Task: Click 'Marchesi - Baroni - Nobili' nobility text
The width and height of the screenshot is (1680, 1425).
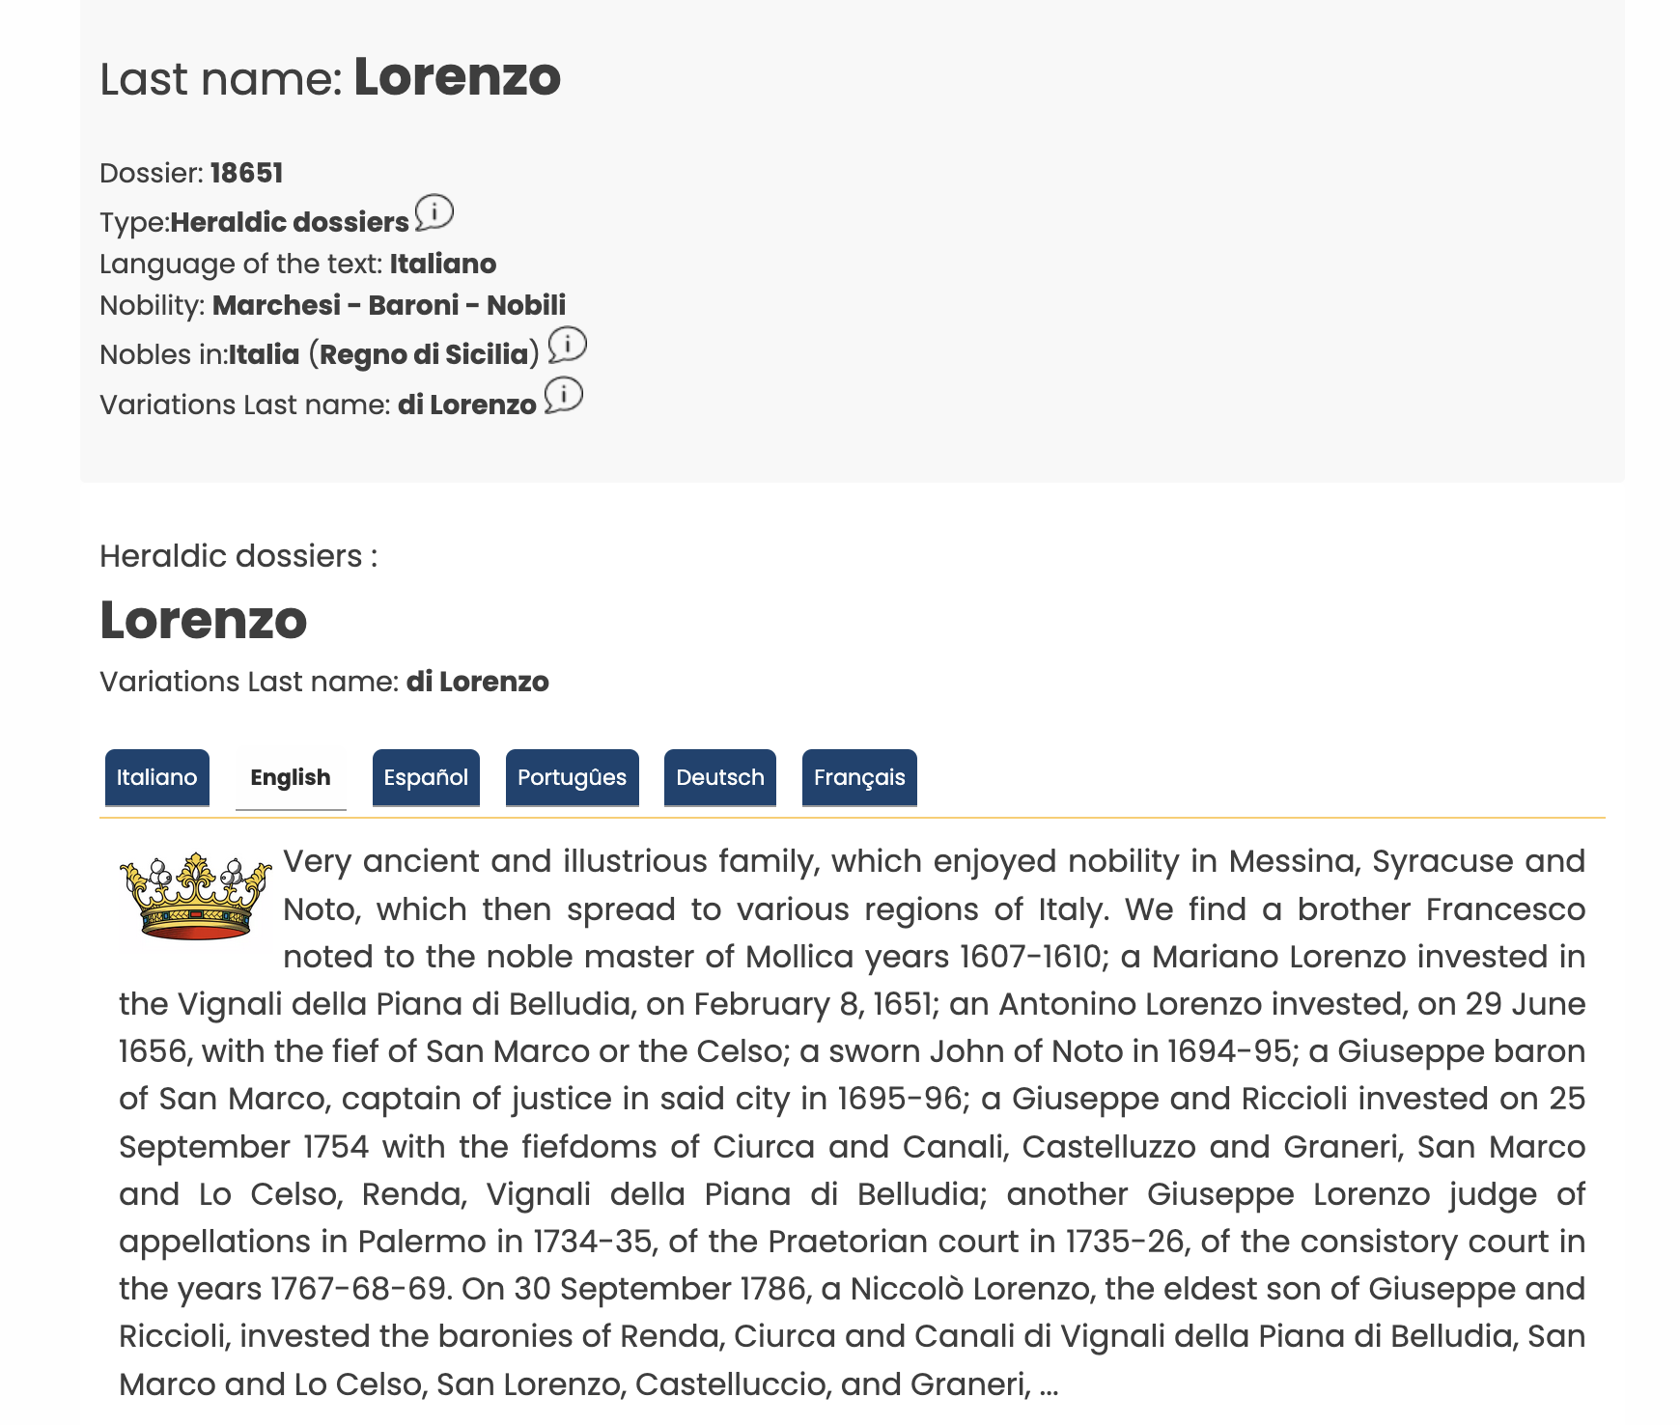Action: pyautogui.click(x=389, y=305)
